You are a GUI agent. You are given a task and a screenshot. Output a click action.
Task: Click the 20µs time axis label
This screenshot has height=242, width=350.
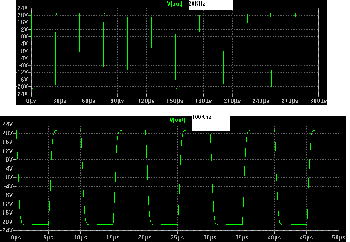coord(145,238)
